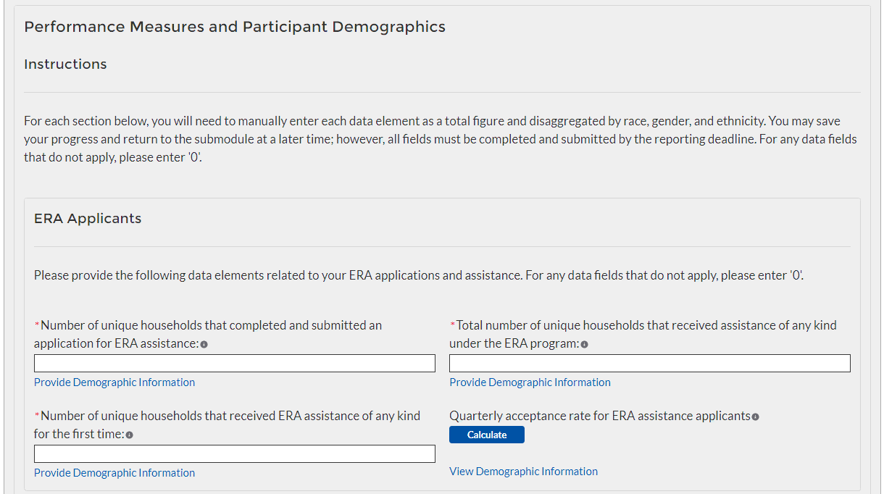Open the View Demographic Information link
Viewport: 884px width, 494px height.
pyautogui.click(x=523, y=472)
